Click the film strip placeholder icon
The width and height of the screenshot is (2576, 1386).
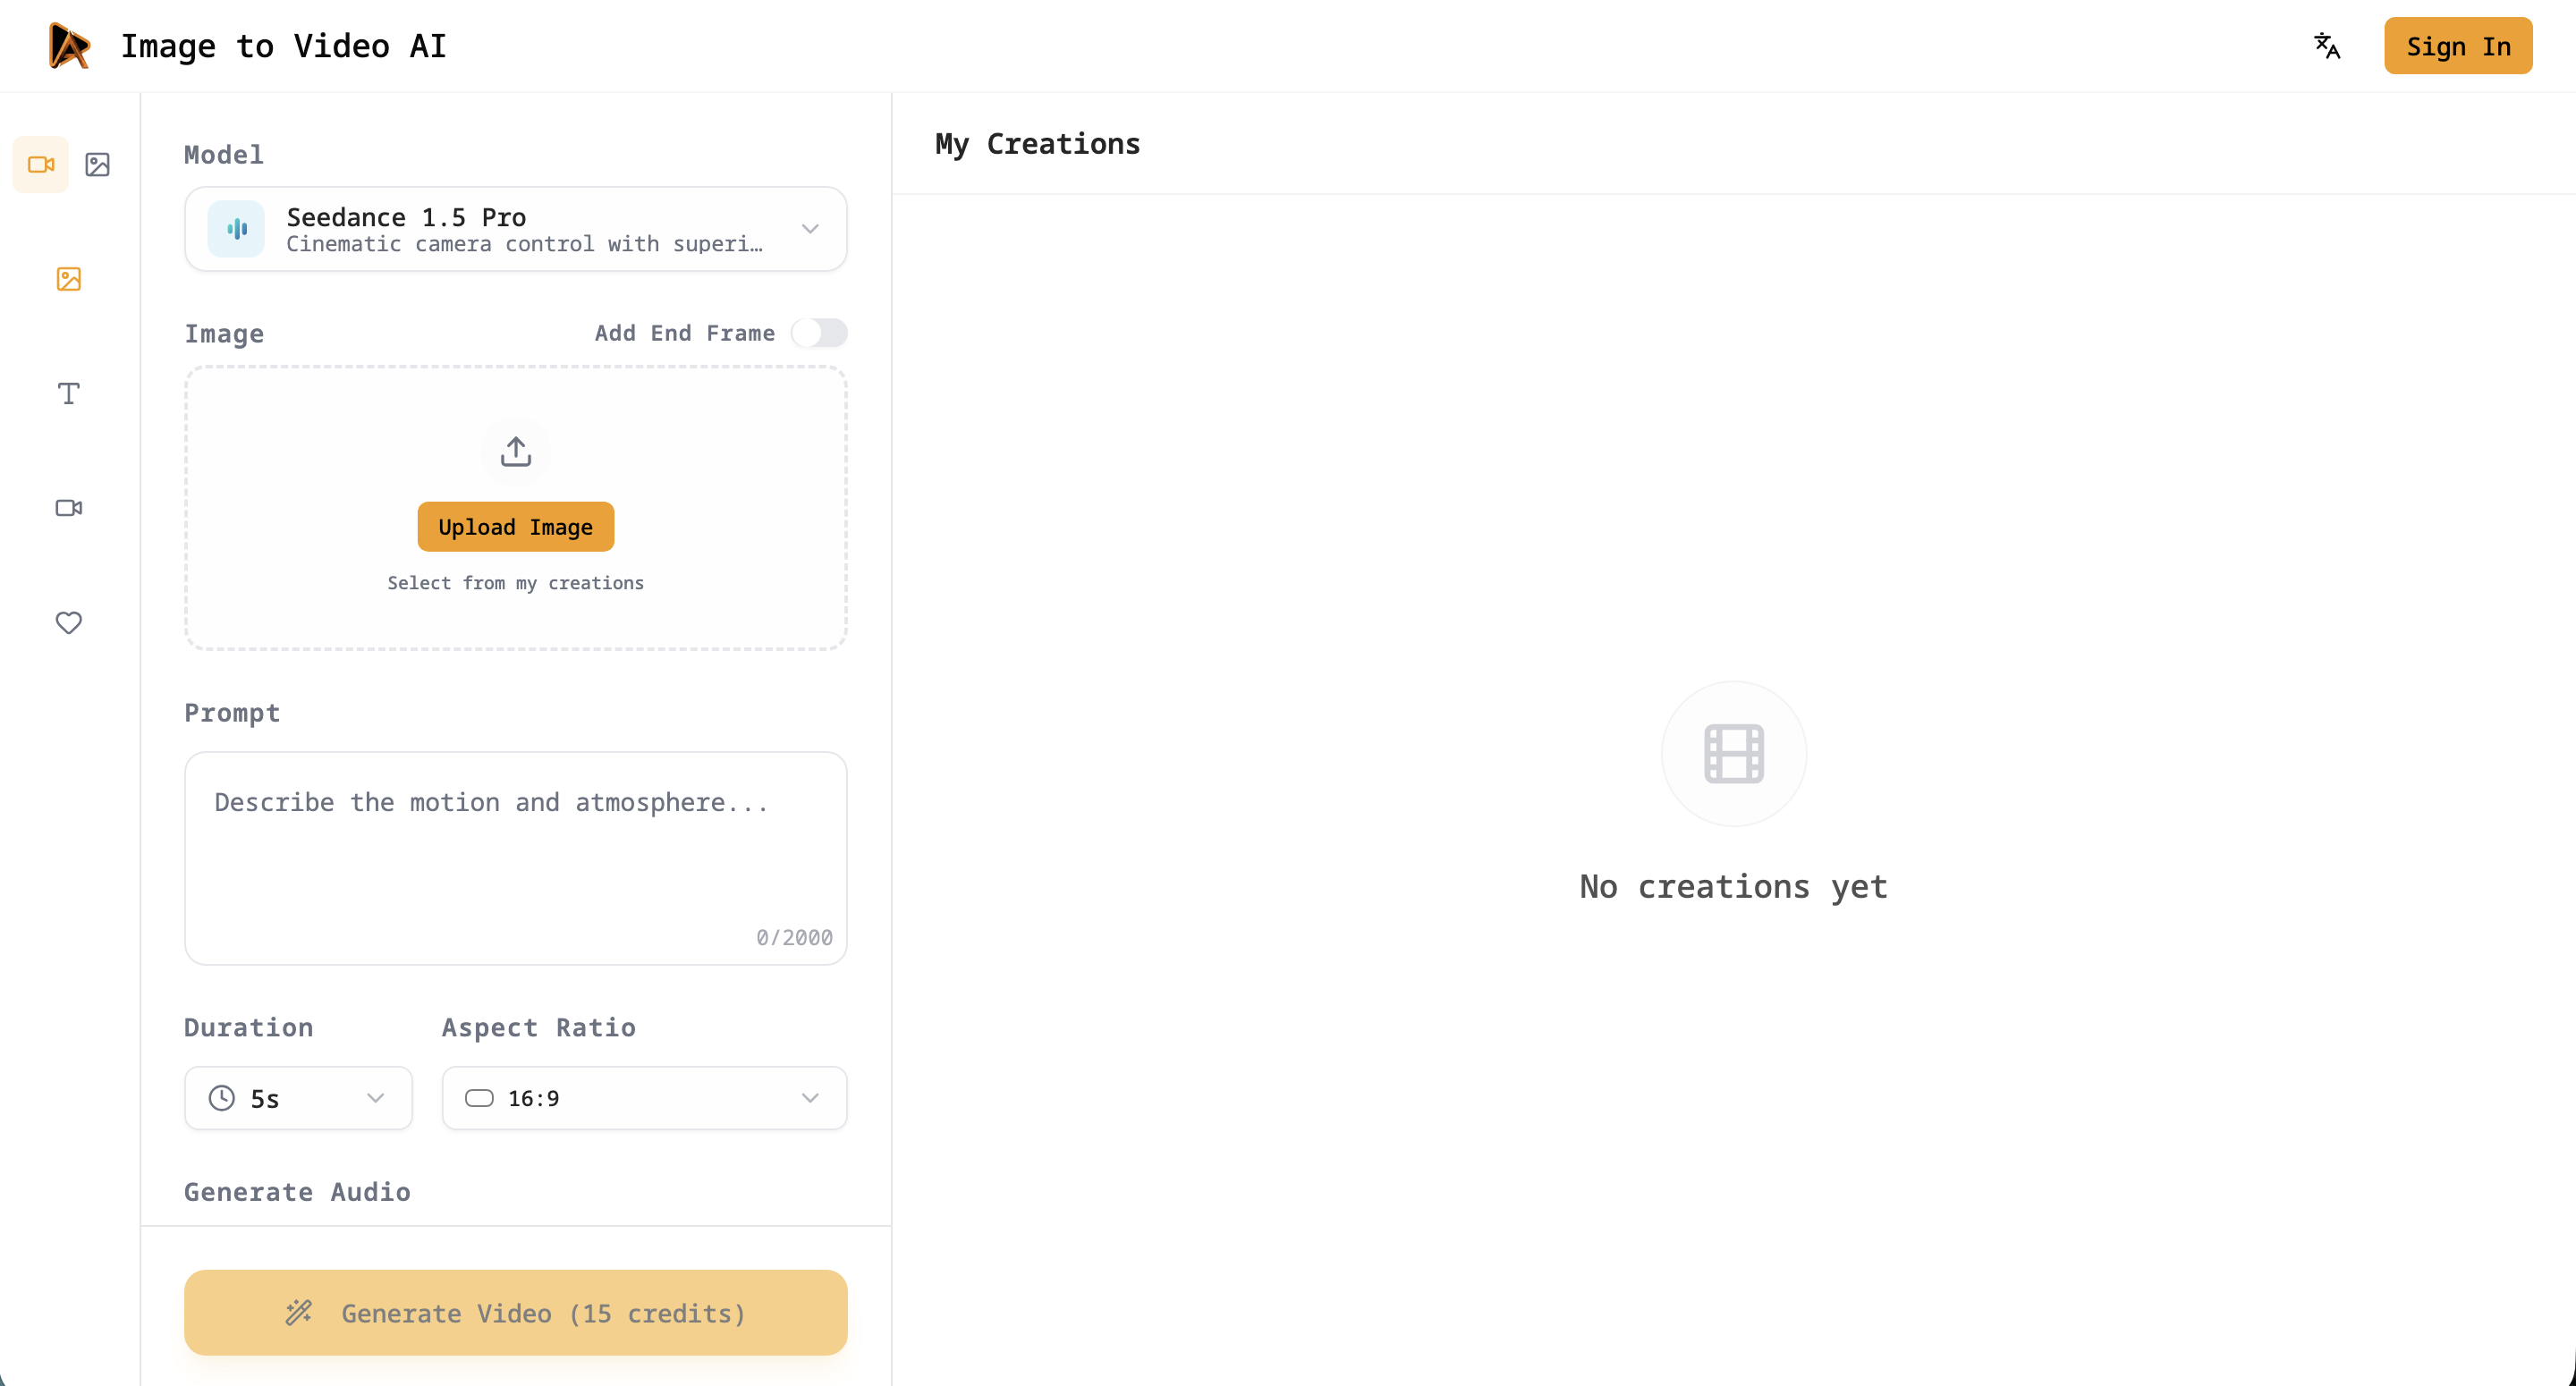(x=1733, y=753)
